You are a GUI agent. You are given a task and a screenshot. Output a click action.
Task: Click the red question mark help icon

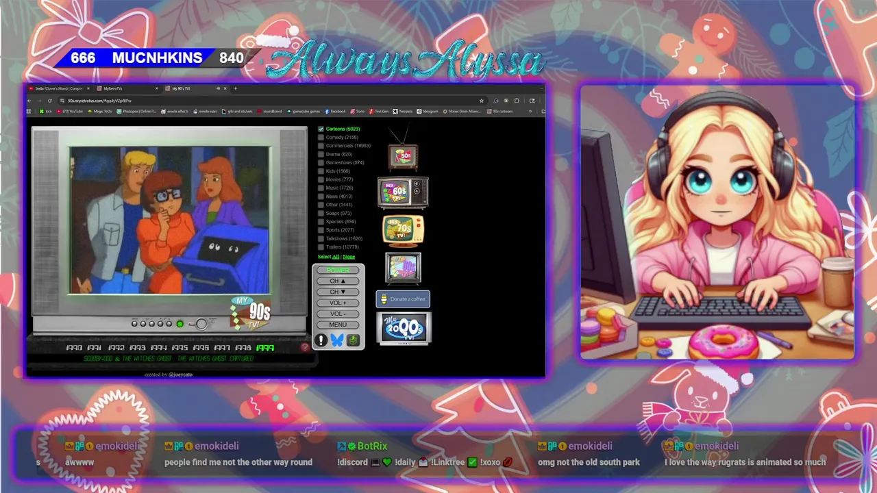(305, 347)
